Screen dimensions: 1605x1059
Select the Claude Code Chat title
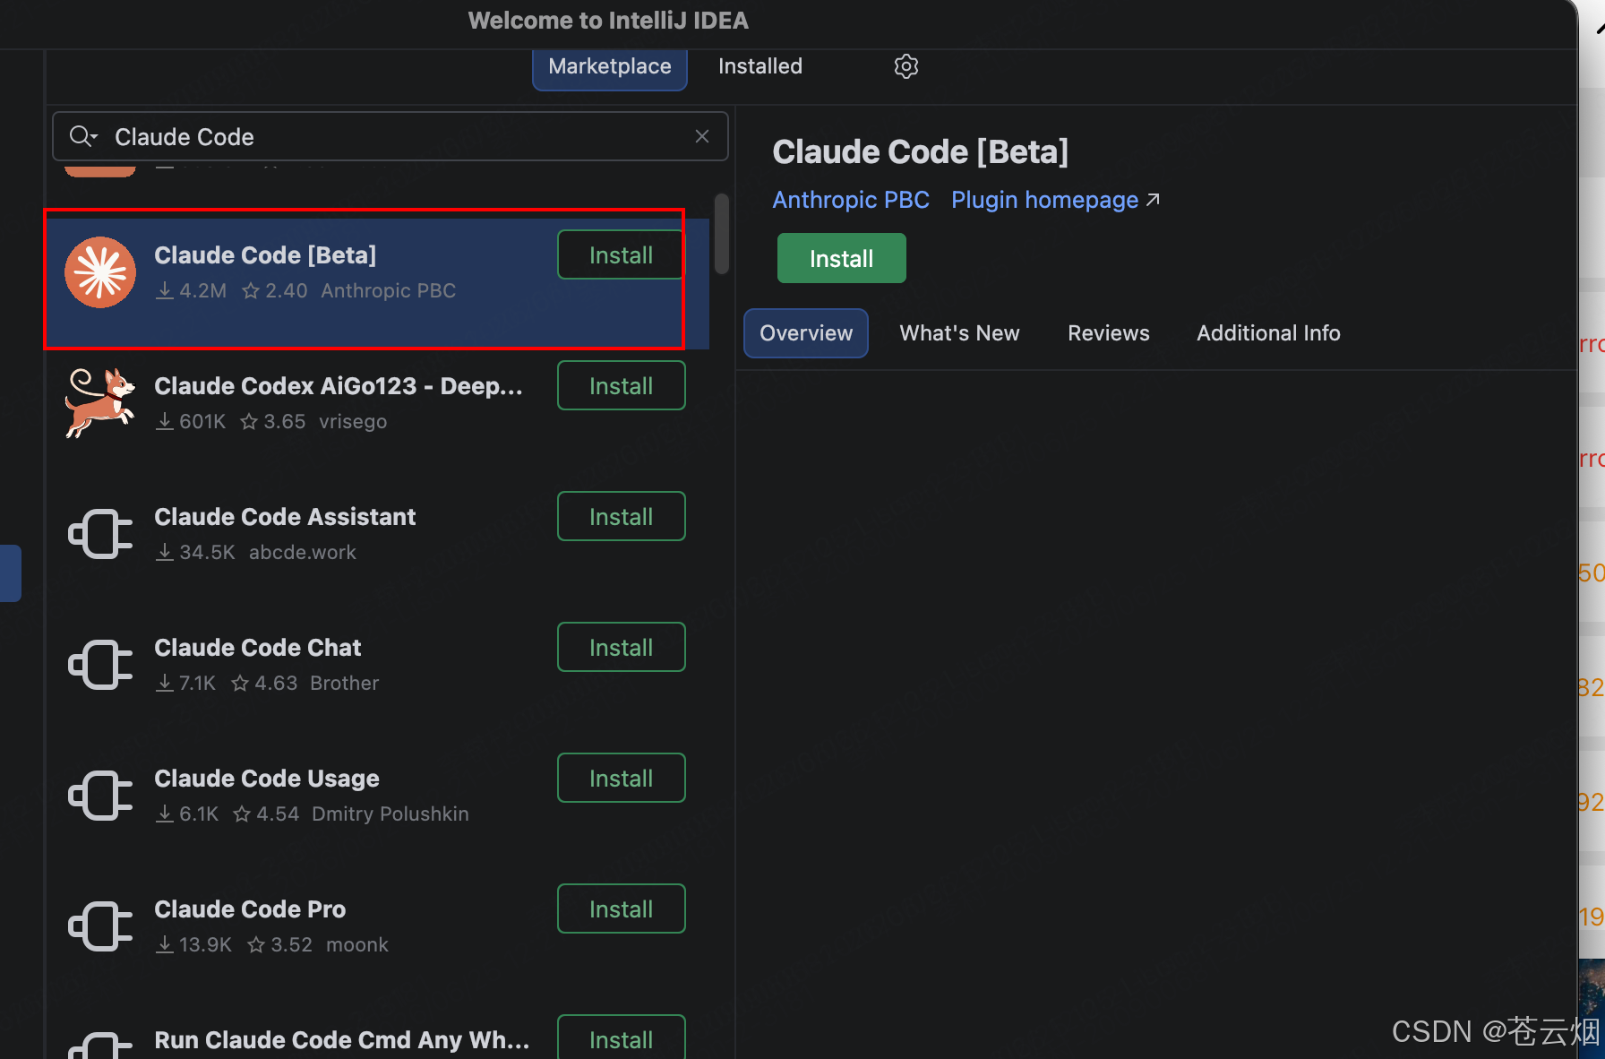pos(258,648)
